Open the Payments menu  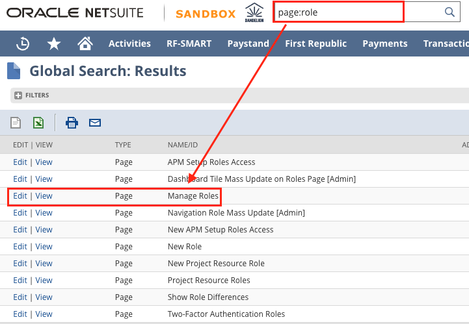[x=384, y=44]
